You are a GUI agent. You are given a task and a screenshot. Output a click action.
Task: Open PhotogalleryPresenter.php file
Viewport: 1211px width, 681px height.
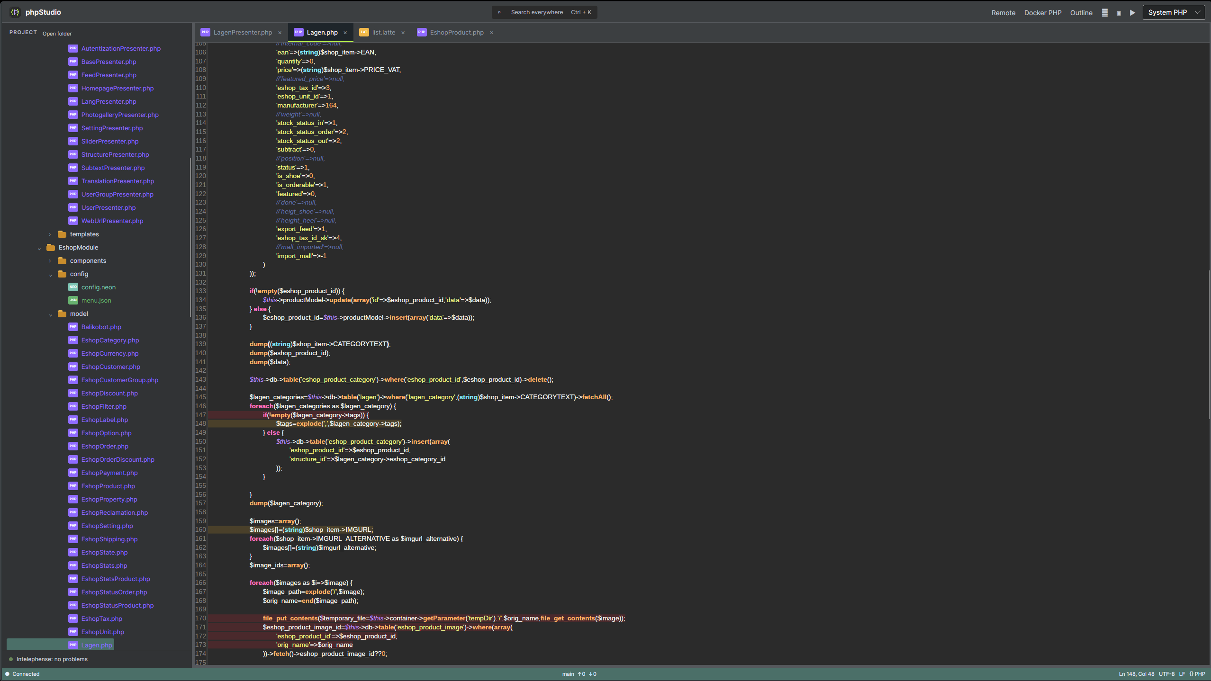click(120, 115)
